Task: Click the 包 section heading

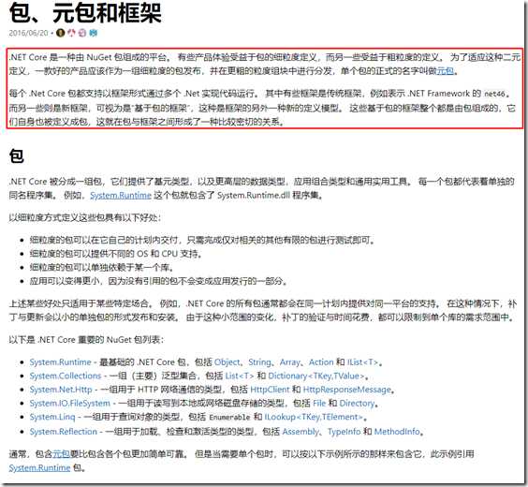Action: pos(16,156)
